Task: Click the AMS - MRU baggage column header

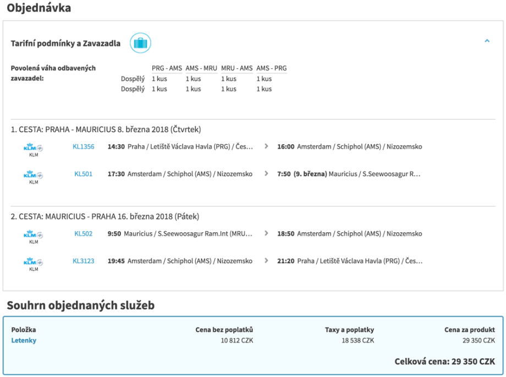Action: tap(201, 68)
